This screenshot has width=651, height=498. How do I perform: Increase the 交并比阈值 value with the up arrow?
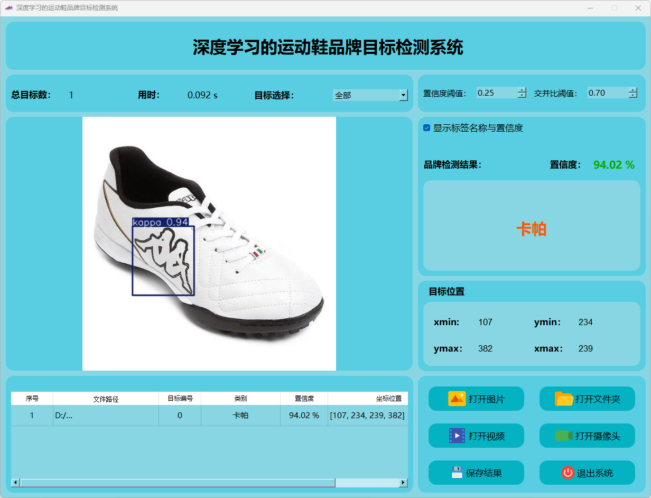[x=633, y=90]
